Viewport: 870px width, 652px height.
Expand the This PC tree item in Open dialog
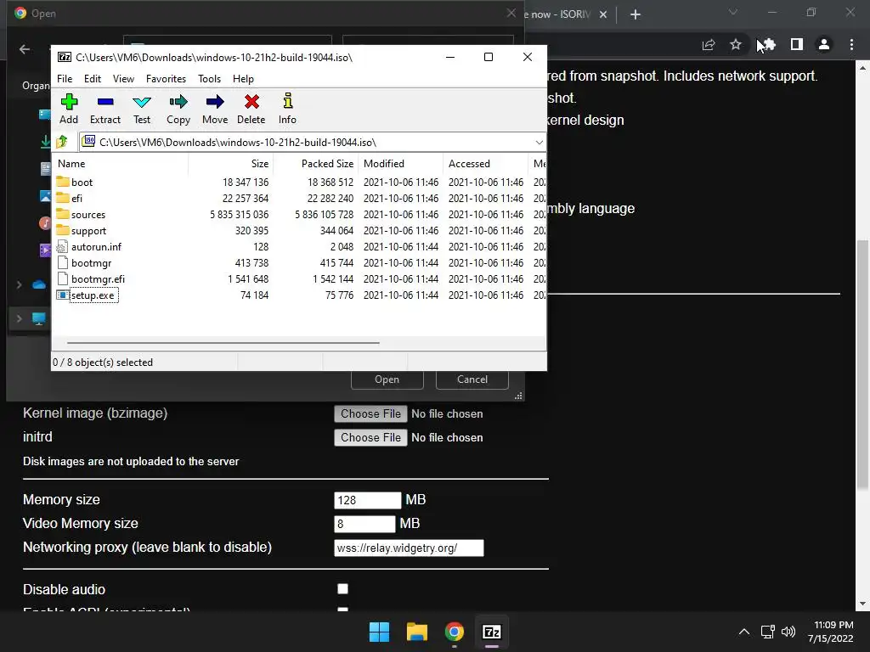pyautogui.click(x=20, y=318)
